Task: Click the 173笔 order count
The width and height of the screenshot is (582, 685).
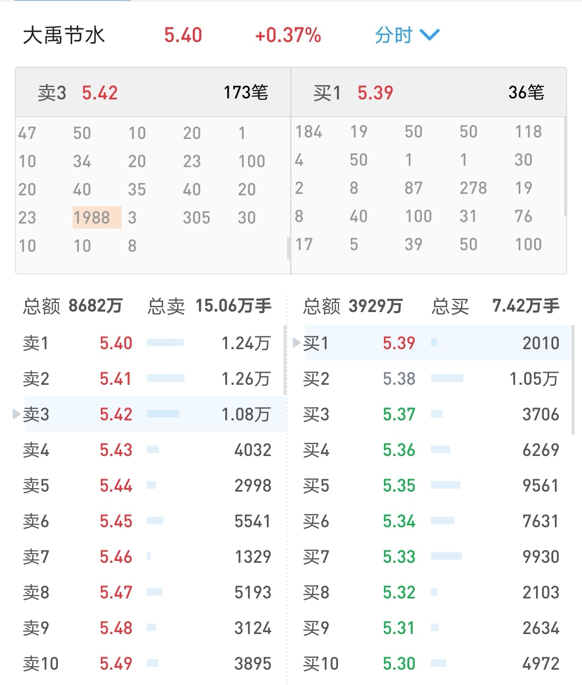Action: coord(246,92)
